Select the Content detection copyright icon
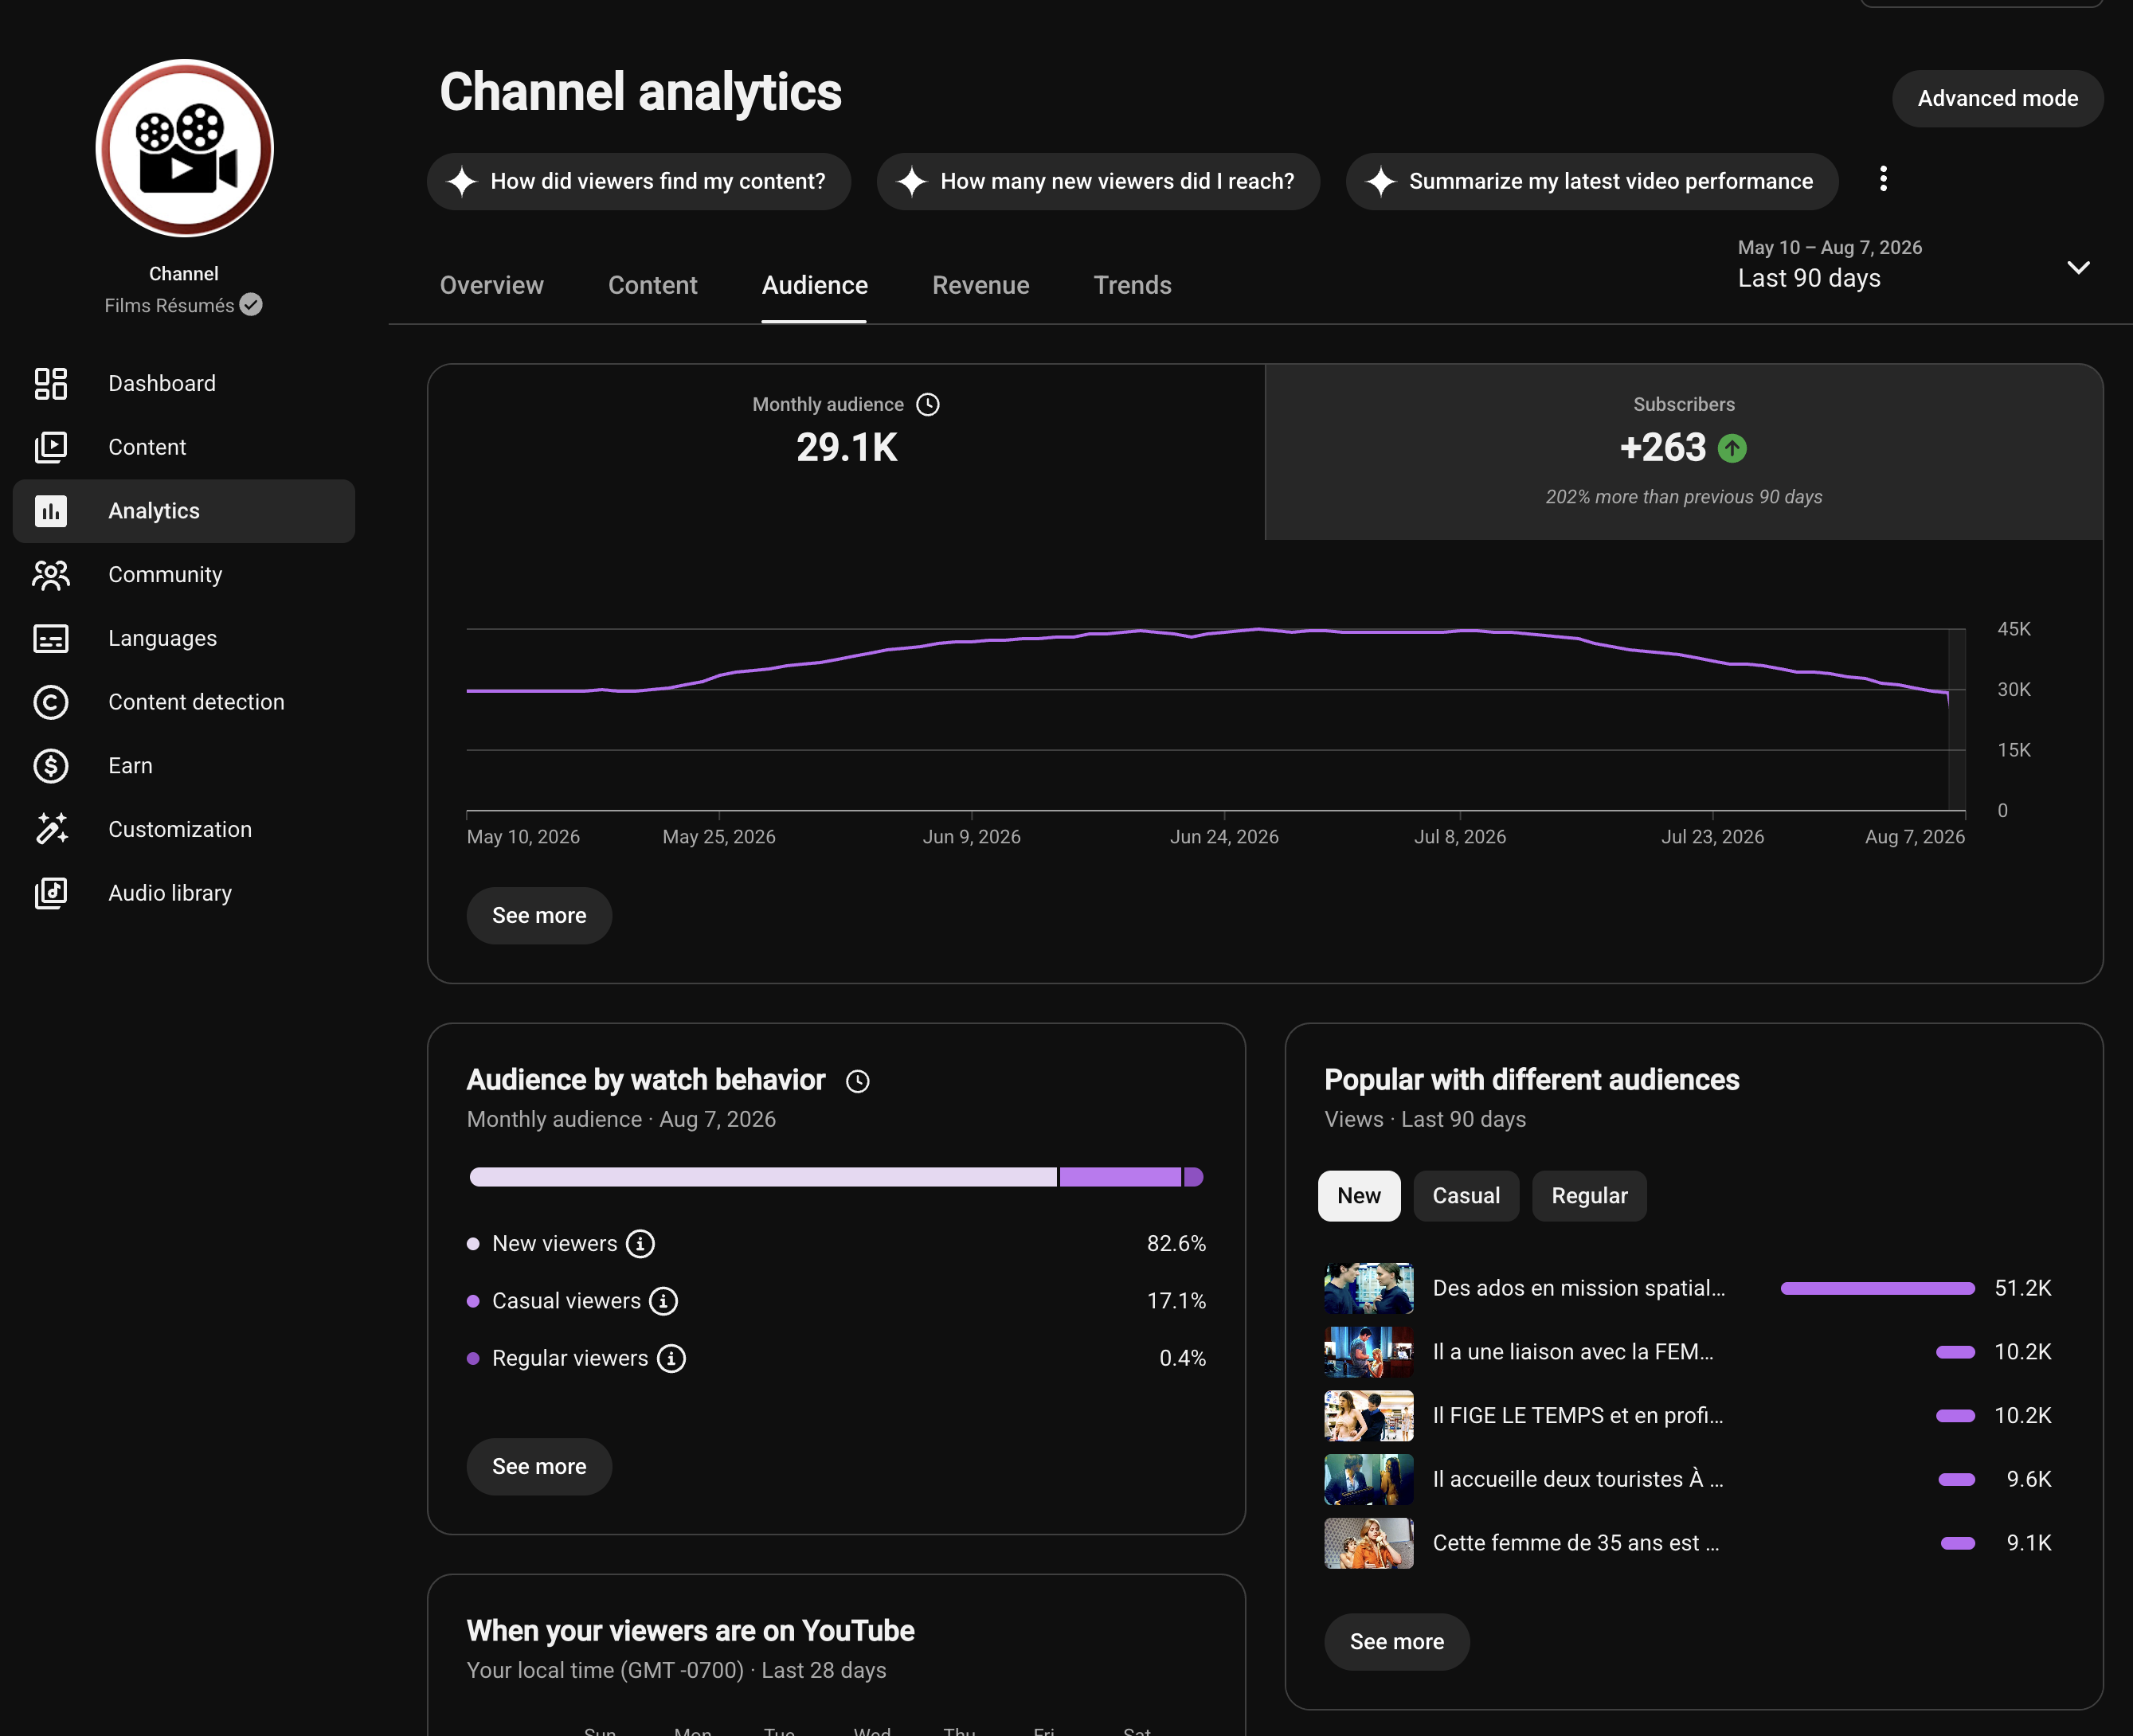The height and width of the screenshot is (1736, 2133). pos(50,702)
